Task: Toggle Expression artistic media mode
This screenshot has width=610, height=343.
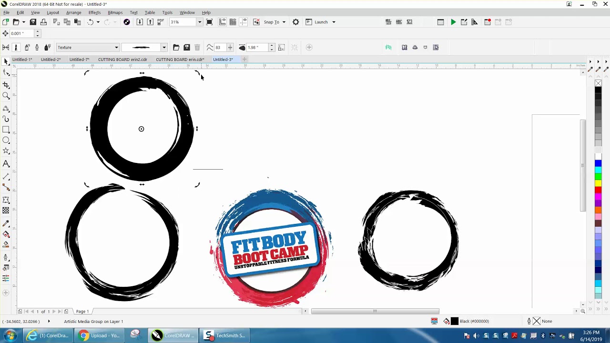Action: pyautogui.click(x=47, y=47)
